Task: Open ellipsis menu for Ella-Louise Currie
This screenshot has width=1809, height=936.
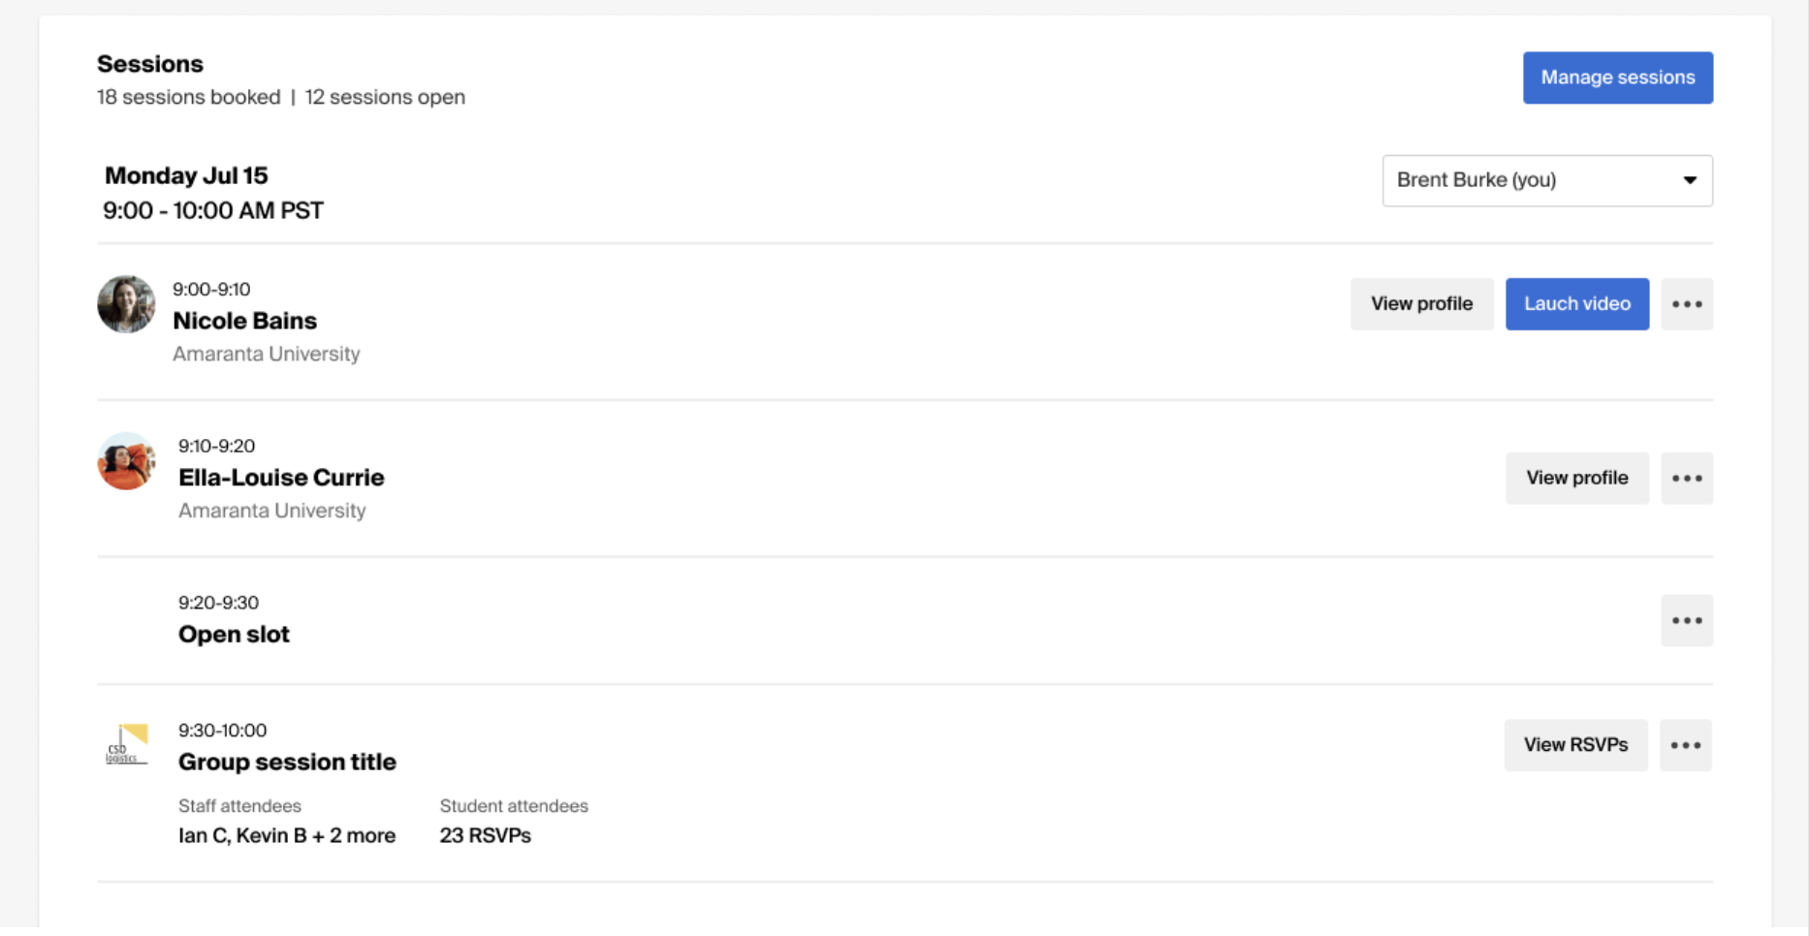Action: 1686,478
